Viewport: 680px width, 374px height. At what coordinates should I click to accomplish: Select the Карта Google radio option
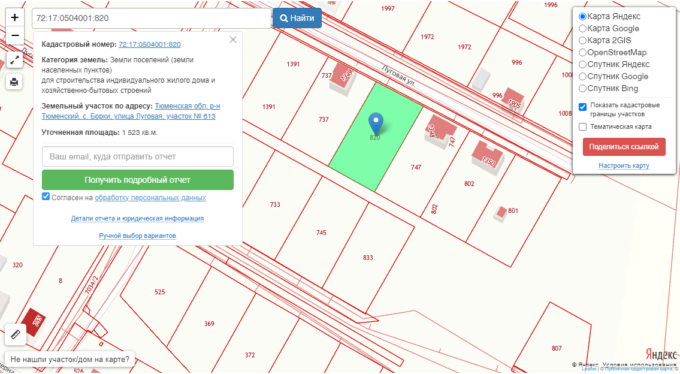tap(582, 28)
